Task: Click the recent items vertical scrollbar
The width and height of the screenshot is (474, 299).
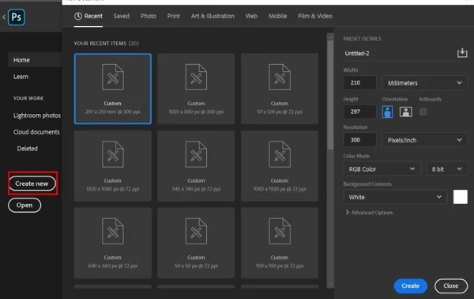Action: pos(330,95)
